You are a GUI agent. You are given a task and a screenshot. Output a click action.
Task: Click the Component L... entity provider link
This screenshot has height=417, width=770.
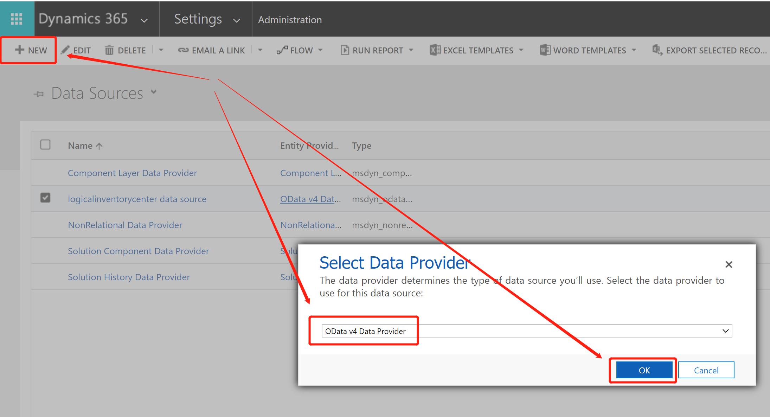pyautogui.click(x=310, y=173)
